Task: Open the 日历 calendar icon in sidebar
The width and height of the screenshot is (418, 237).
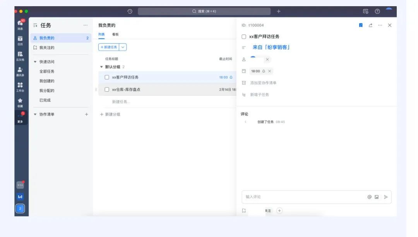Action: [x=20, y=40]
